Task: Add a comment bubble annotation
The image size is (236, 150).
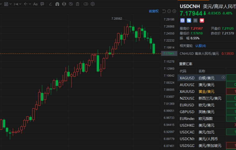Action: coord(42,4)
